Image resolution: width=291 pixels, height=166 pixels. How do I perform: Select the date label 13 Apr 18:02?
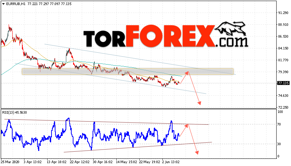(x=57, y=162)
